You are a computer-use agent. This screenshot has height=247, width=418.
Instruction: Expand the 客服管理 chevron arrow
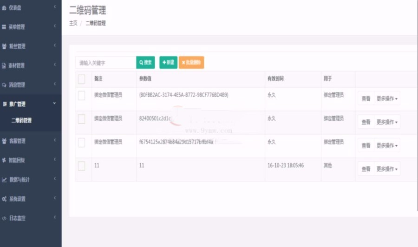pyautogui.click(x=55, y=140)
